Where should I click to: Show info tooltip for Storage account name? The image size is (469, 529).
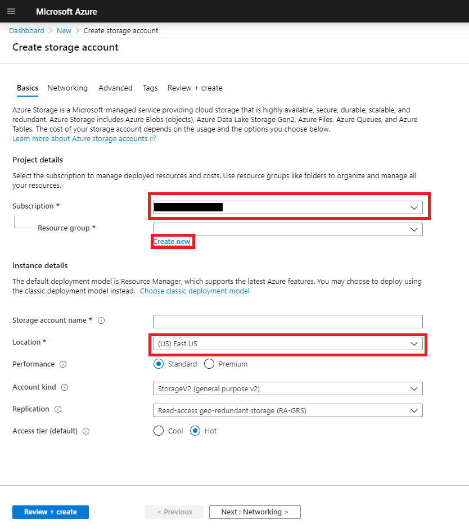(x=101, y=320)
